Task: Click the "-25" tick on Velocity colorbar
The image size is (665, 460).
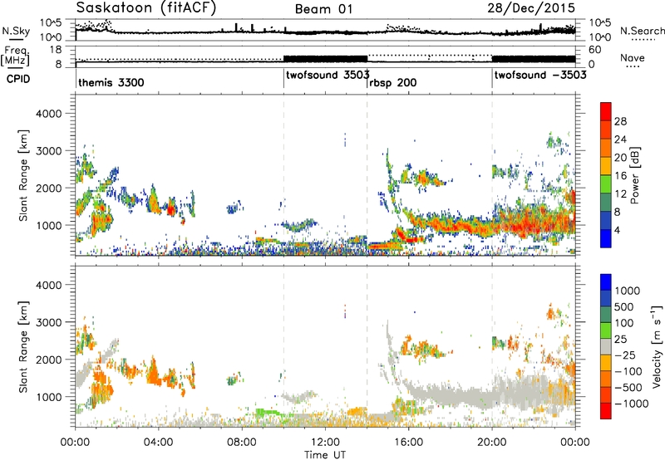Action: pyautogui.click(x=626, y=355)
